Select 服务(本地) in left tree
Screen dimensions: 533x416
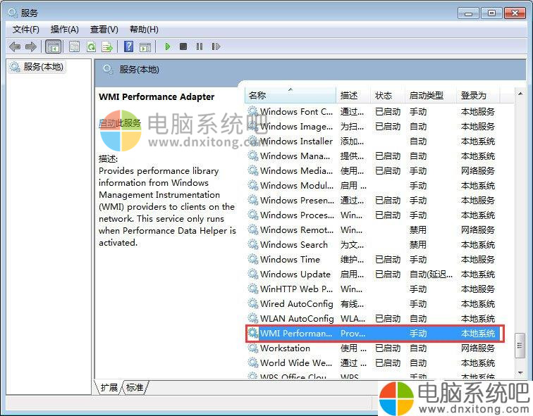tap(37, 67)
